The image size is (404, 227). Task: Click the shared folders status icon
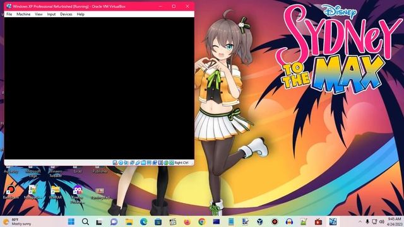click(143, 163)
